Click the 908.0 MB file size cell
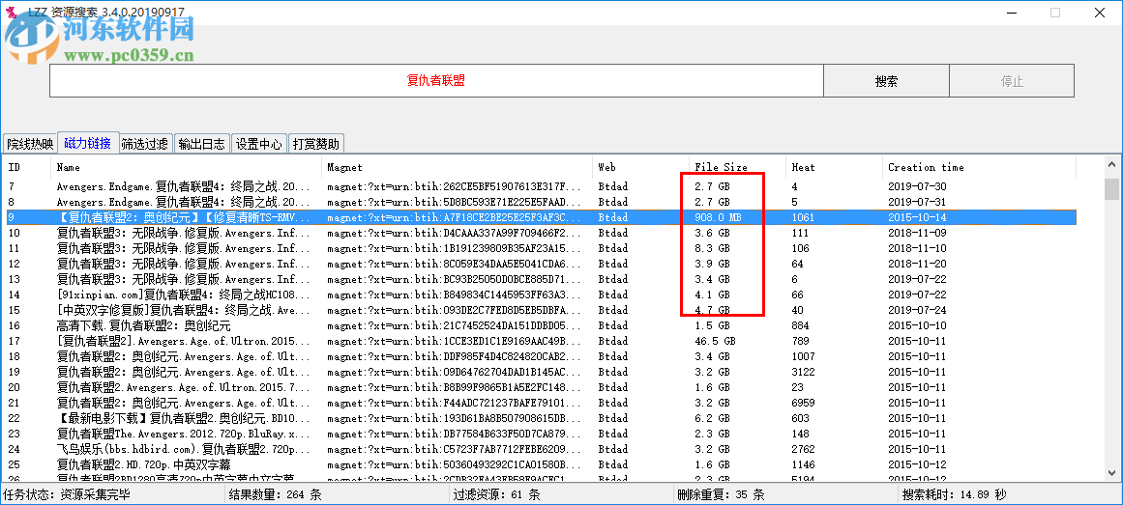The width and height of the screenshot is (1123, 505). pos(718,216)
